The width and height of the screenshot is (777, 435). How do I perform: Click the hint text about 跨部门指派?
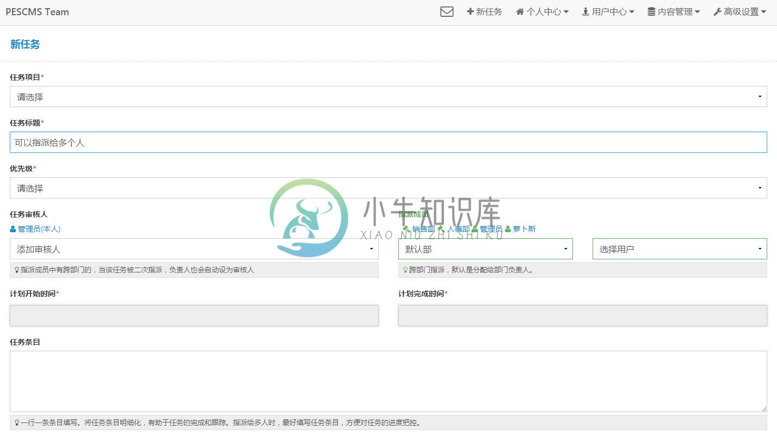471,270
